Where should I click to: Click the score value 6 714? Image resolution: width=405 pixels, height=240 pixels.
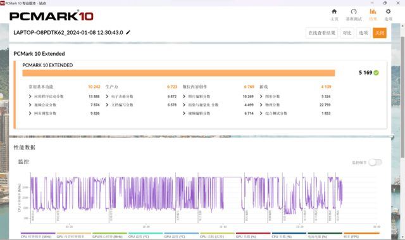point(249,113)
